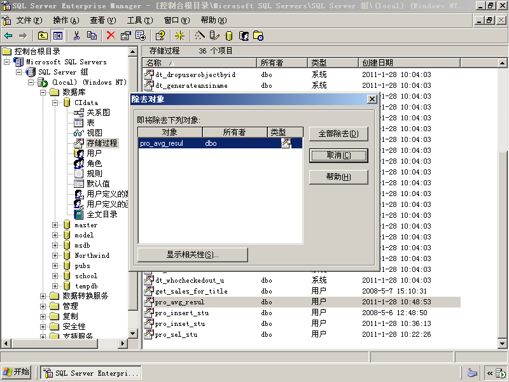Screen dimensions: 509x382
Task: Click the Cut scissors icon
Action: 76,36
